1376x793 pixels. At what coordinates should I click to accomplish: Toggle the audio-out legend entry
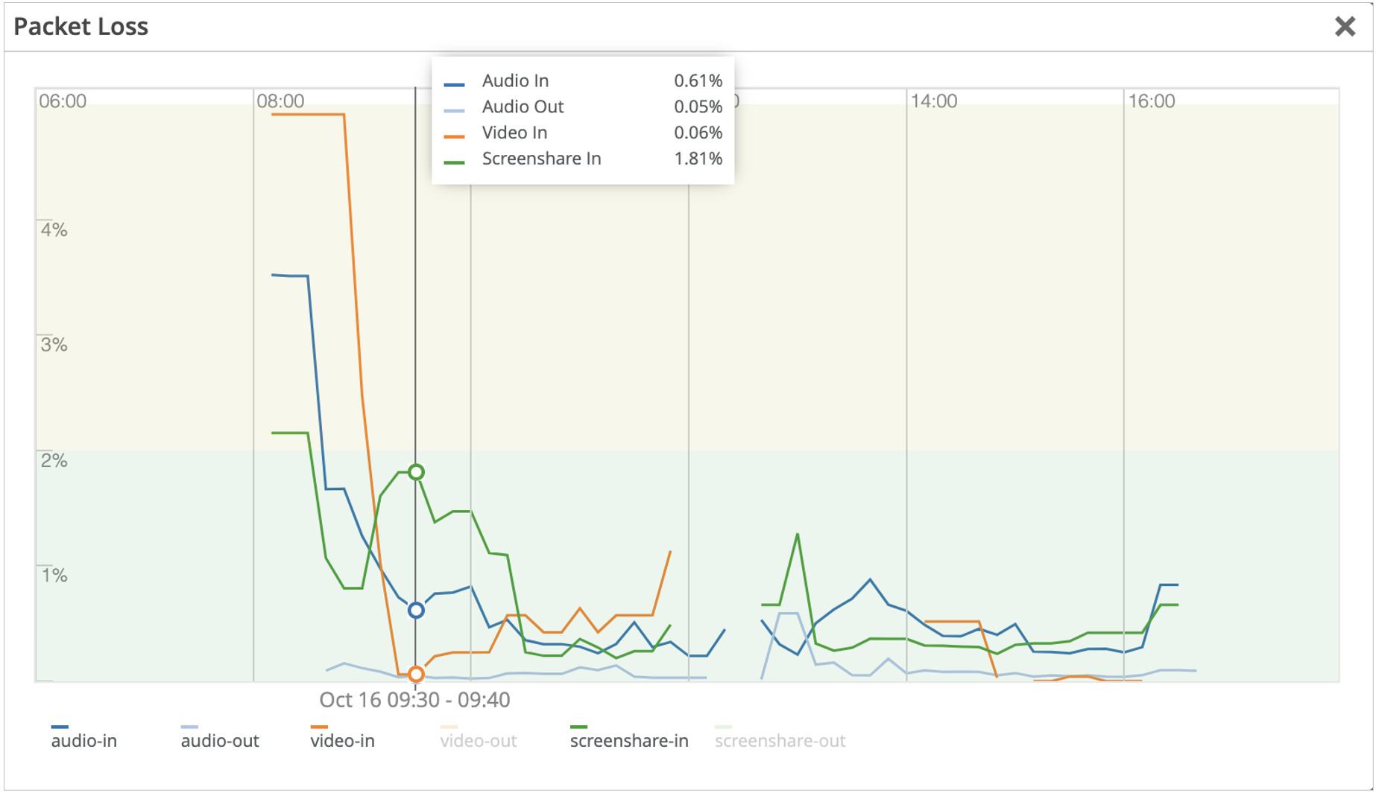click(x=220, y=741)
